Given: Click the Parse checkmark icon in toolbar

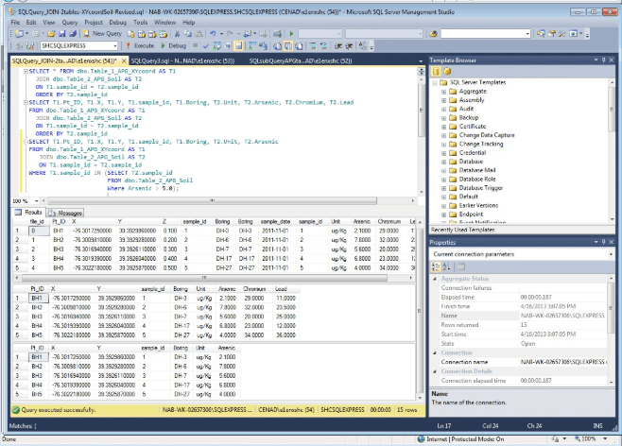Looking at the screenshot, I should pyautogui.click(x=207, y=44).
